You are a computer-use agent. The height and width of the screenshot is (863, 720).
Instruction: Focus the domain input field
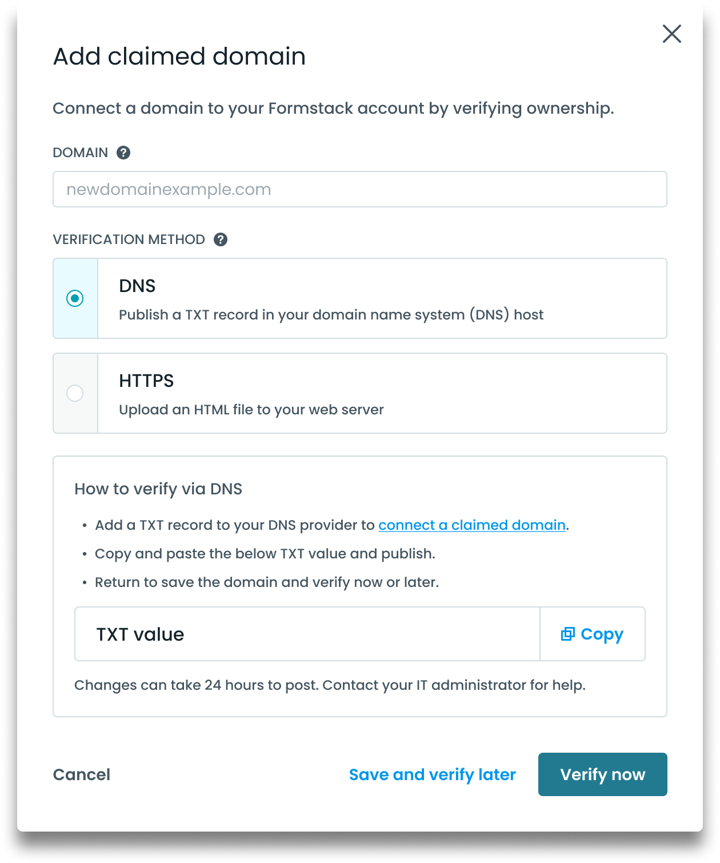point(359,189)
